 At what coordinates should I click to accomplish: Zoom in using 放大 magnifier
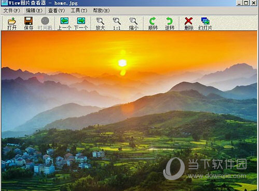click(100, 23)
